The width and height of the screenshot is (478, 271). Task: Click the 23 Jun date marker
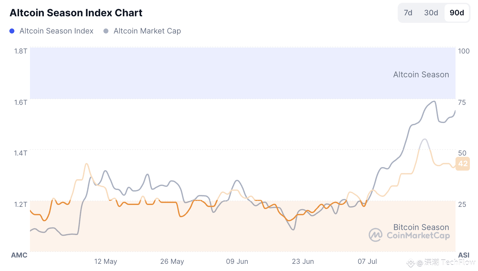point(303,261)
